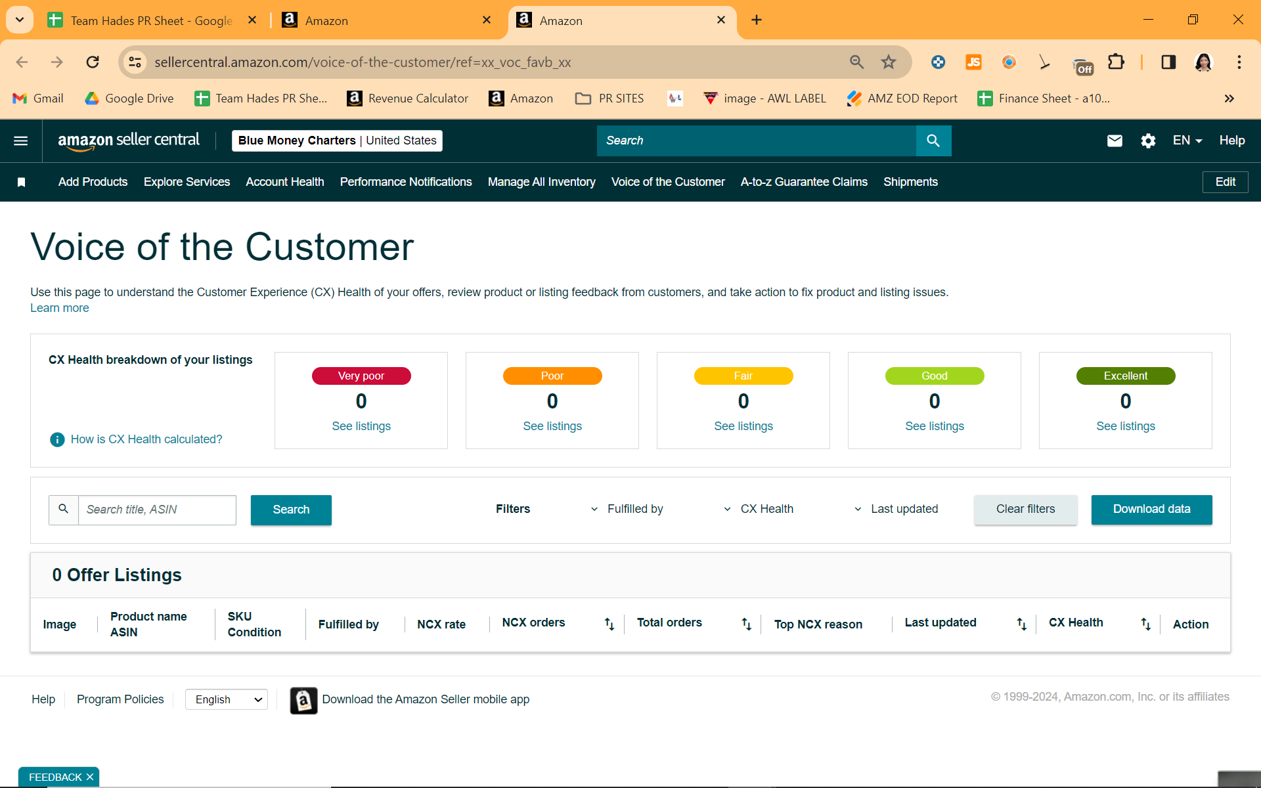Open Program Policies footer link
Viewport: 1261px width, 788px height.
(x=120, y=700)
